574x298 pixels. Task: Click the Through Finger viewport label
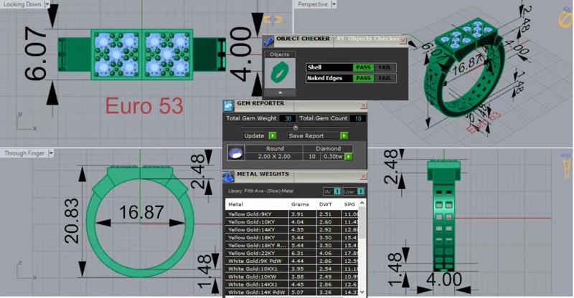(24, 153)
